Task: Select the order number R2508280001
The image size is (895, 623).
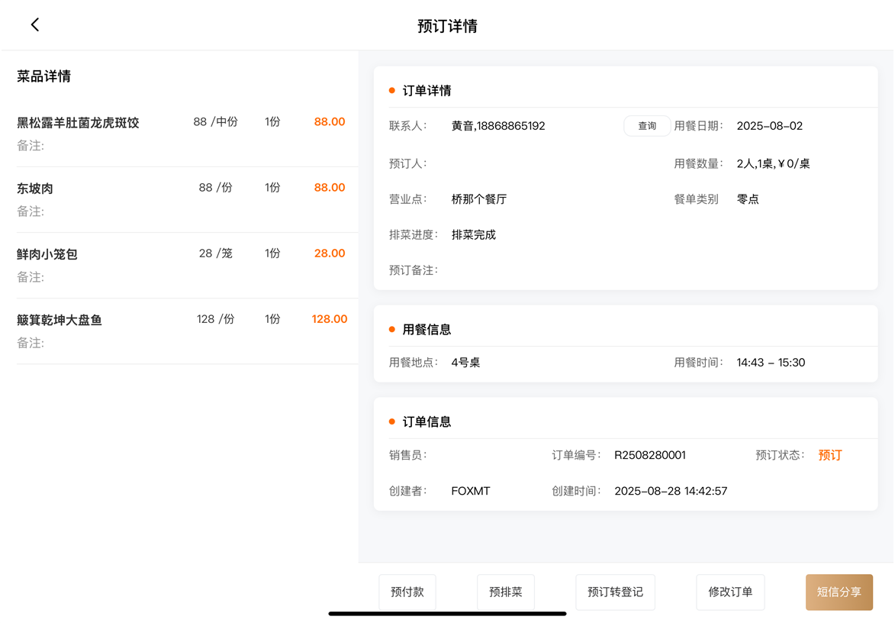Action: [x=650, y=455]
